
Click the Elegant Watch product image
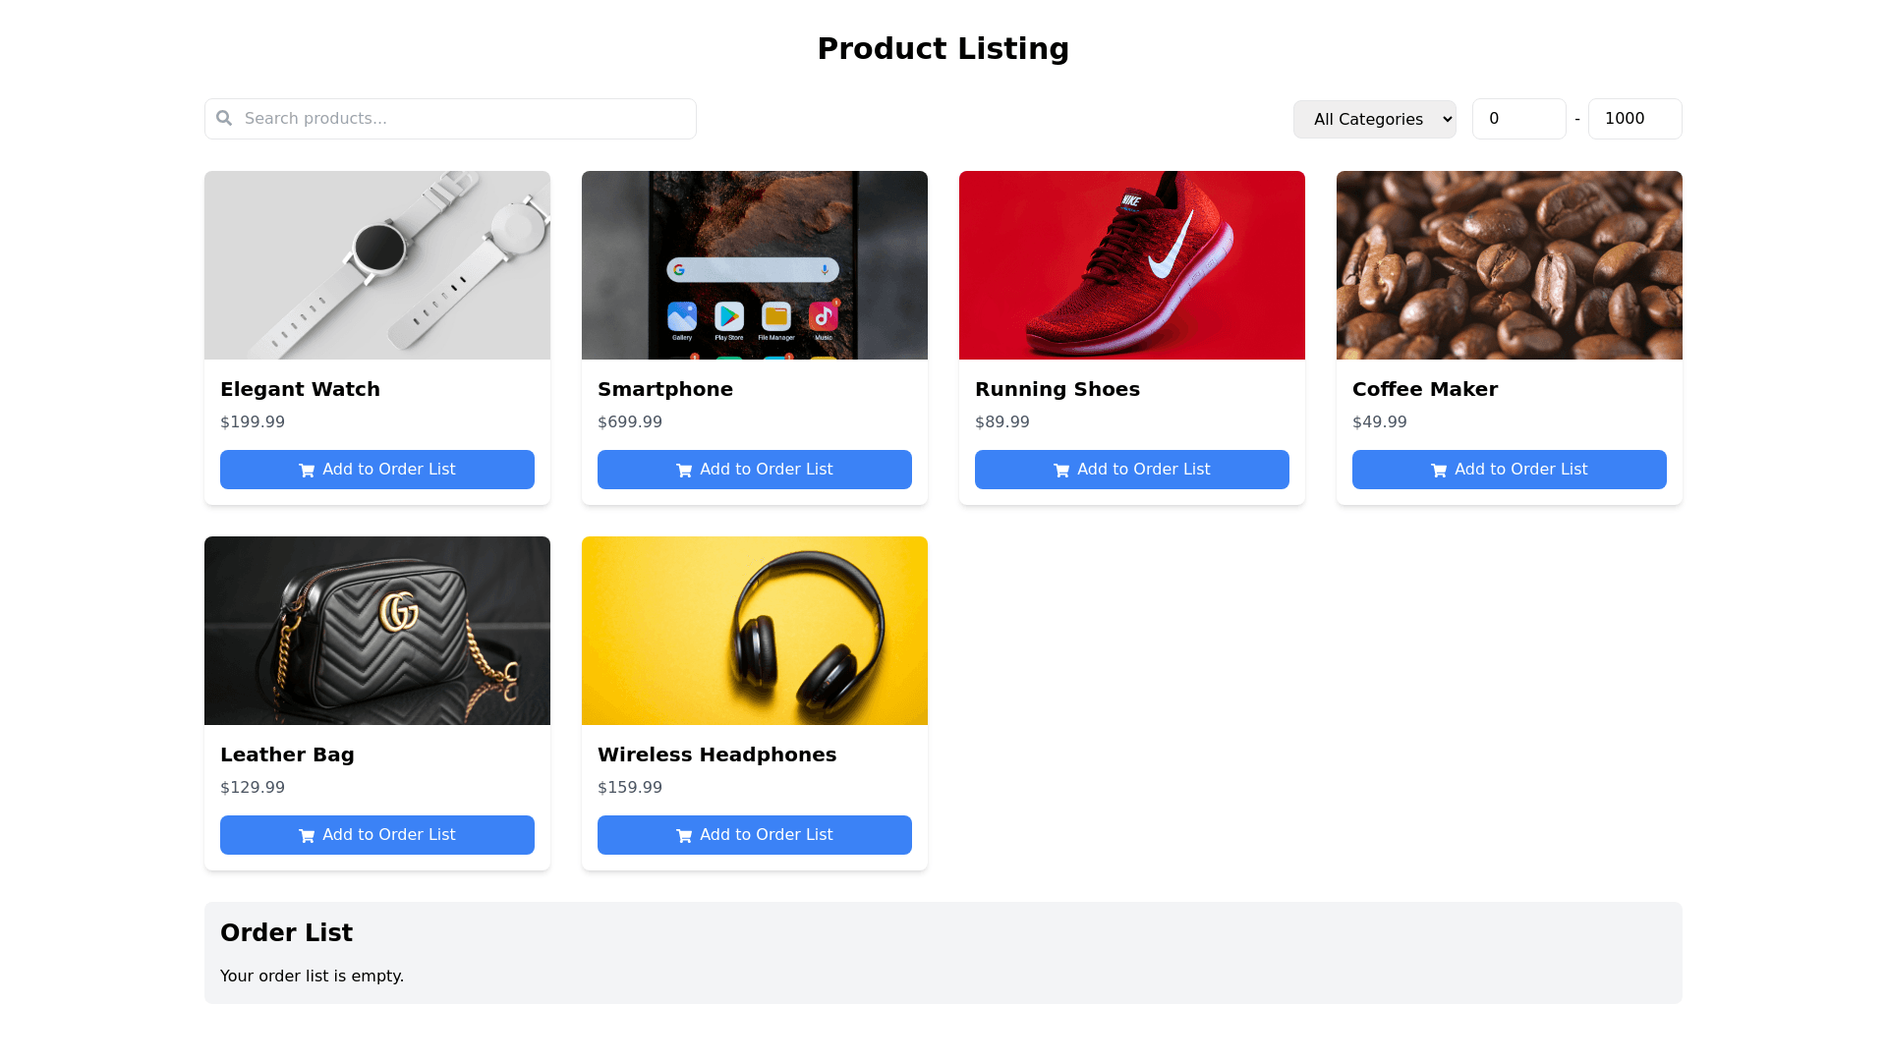(377, 265)
